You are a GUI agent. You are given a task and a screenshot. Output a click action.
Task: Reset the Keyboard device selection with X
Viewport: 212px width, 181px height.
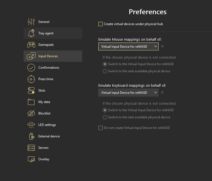point(162,92)
